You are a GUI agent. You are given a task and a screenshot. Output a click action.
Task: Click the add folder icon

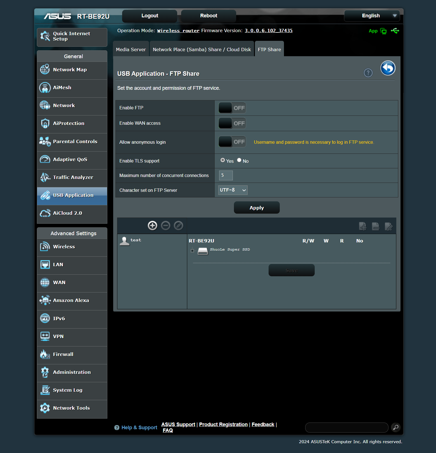pos(362,226)
